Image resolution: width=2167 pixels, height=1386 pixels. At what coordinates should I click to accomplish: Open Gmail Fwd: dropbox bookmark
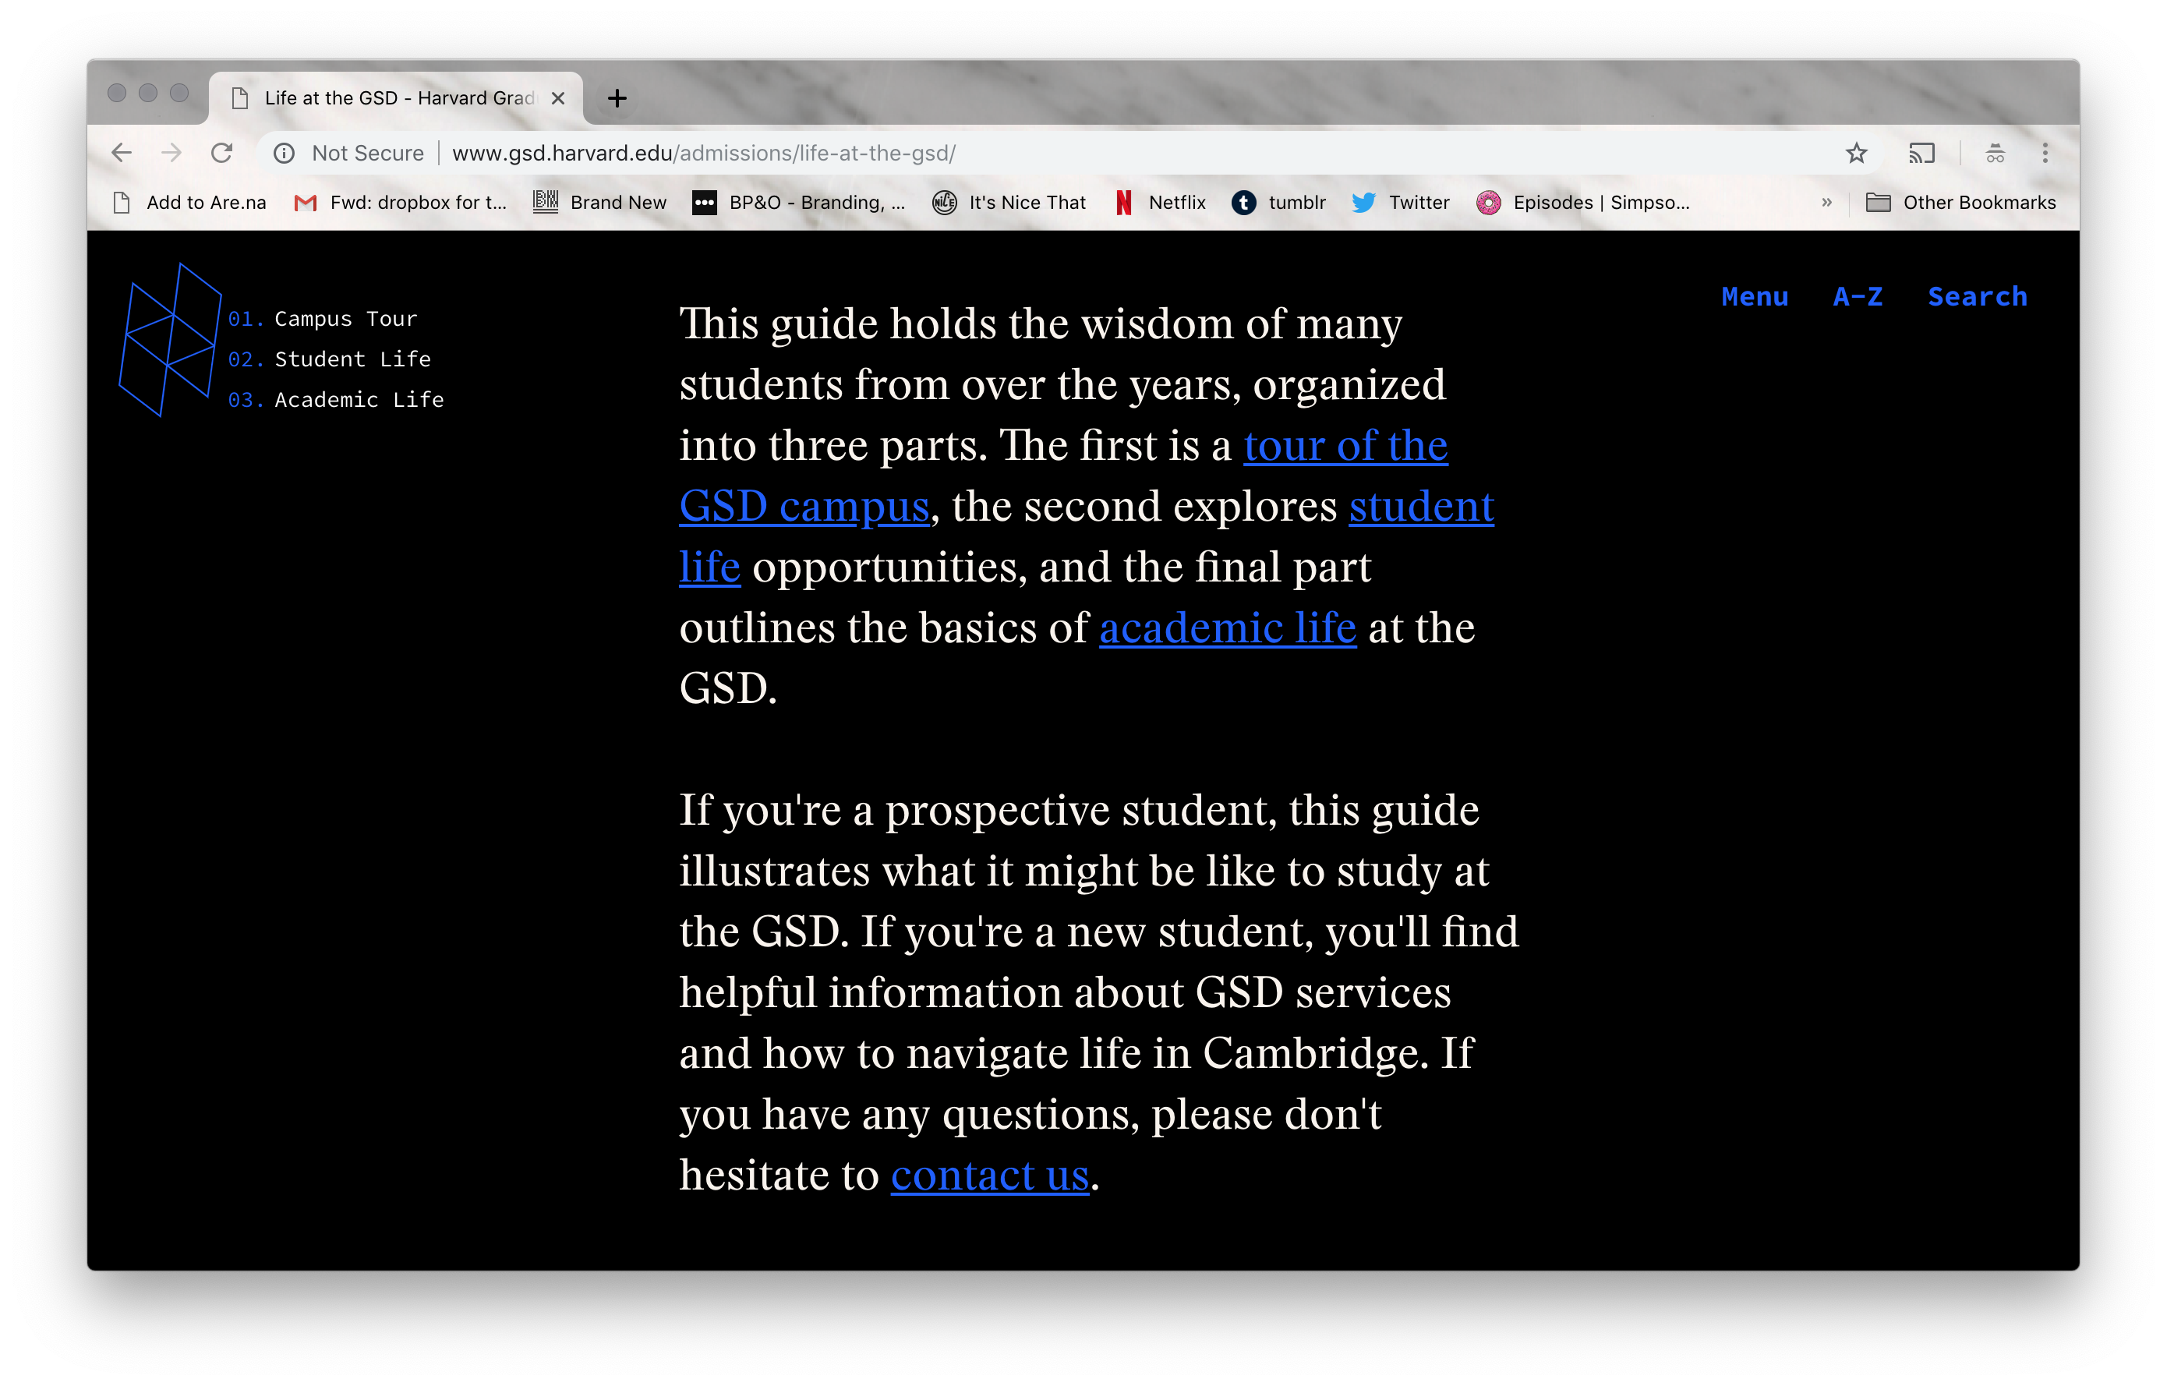click(401, 203)
